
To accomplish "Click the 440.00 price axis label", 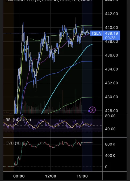I will click(111, 28).
